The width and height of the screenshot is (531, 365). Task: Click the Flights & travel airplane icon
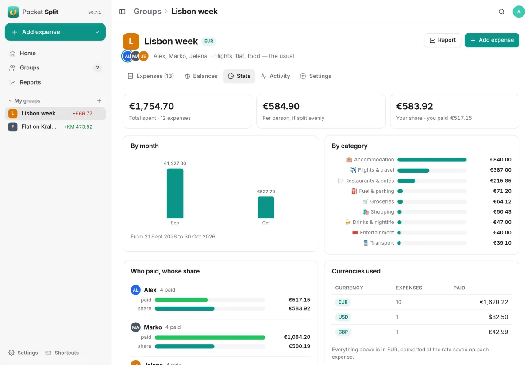click(353, 170)
